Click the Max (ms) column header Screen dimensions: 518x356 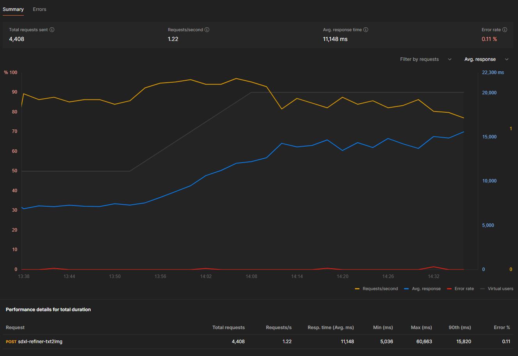422,328
